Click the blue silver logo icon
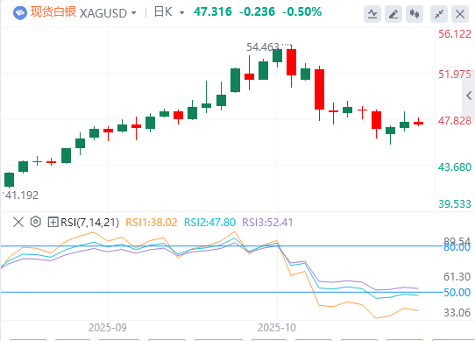The height and width of the screenshot is (341, 475). (x=20, y=13)
